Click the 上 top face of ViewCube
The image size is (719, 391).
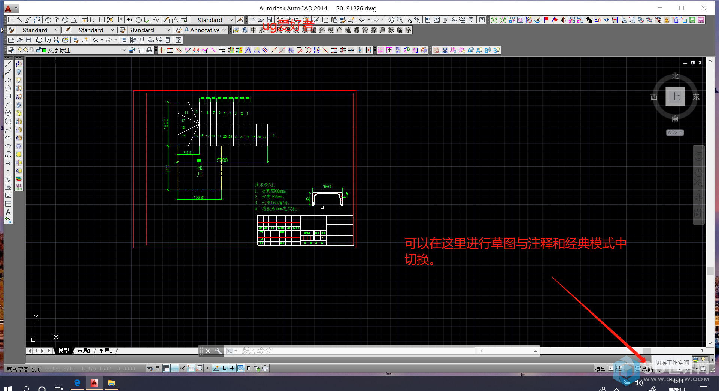[x=675, y=97]
